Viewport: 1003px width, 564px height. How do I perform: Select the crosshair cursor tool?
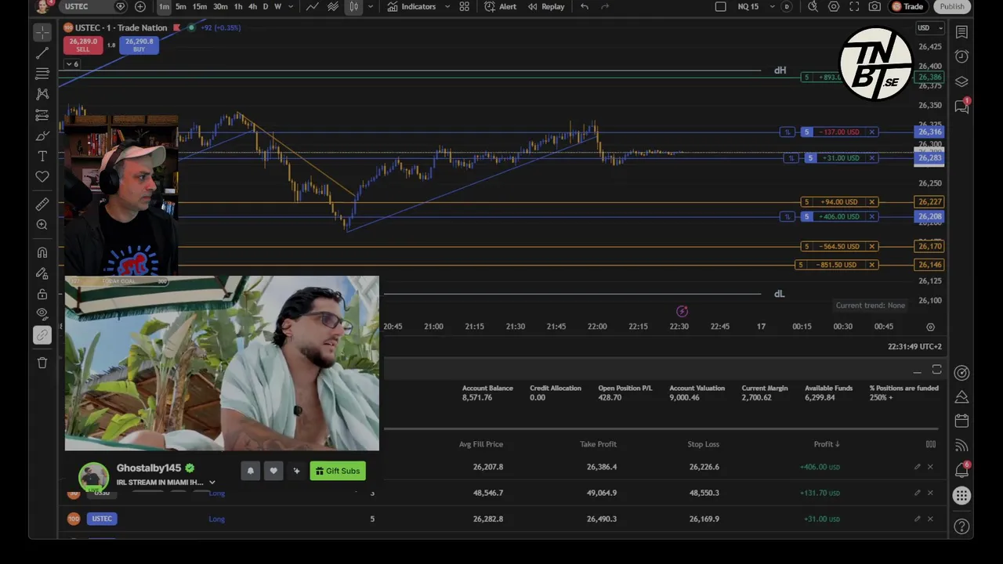tap(42, 32)
